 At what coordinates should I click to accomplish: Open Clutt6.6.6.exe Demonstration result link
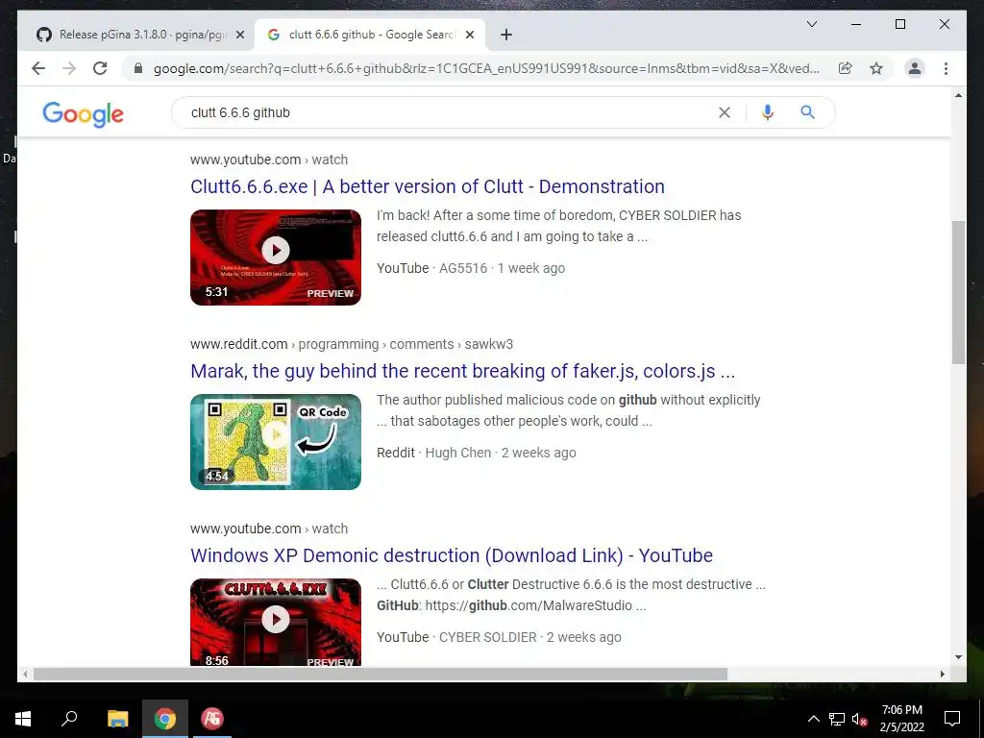[428, 186]
